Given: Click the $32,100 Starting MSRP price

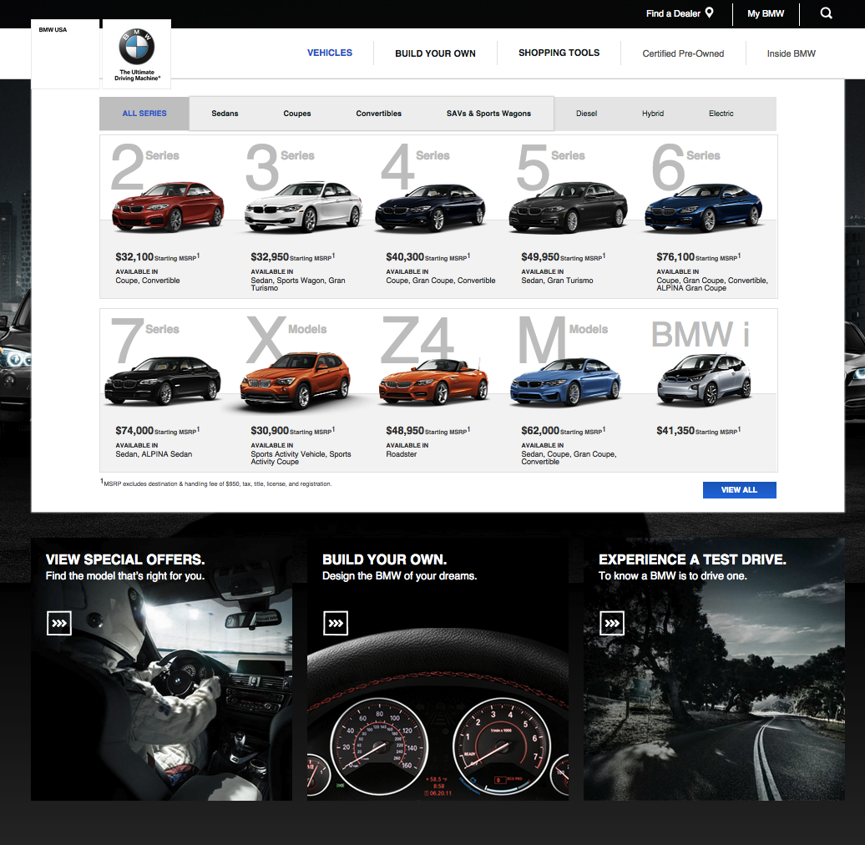Looking at the screenshot, I should 157,257.
